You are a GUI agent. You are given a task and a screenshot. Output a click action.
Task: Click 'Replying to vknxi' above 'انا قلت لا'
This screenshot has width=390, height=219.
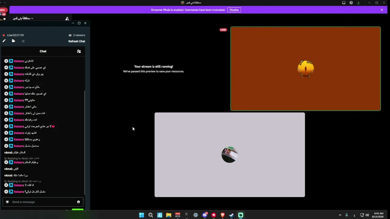coord(18,181)
